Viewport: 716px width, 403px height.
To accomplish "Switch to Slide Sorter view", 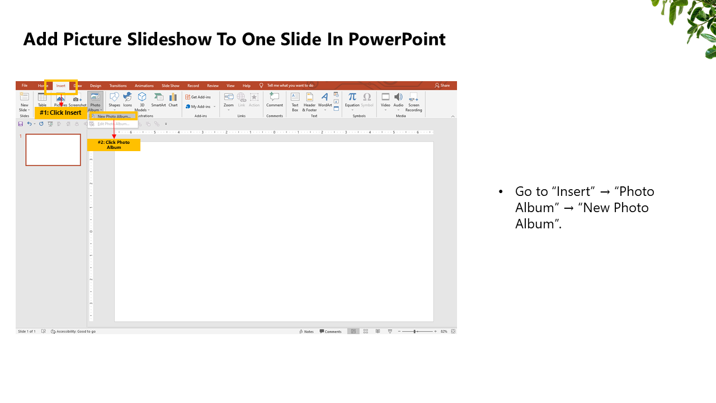I will (366, 331).
